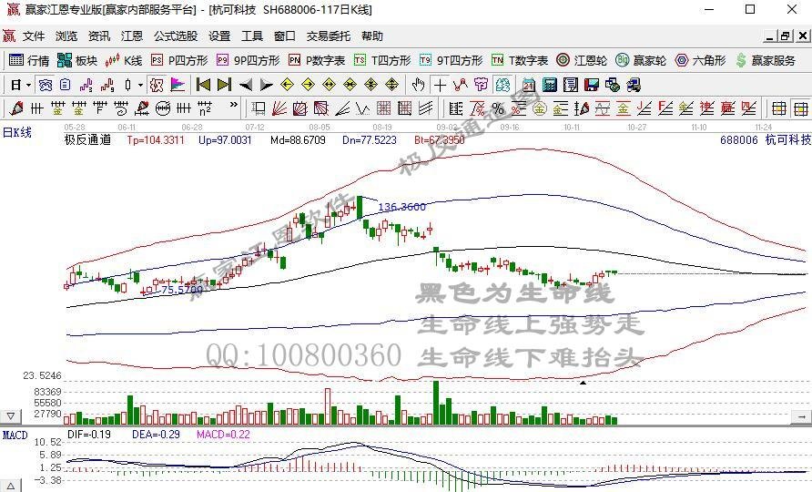Viewport: 812px width, 492px height.
Task: Open the P数字表 tool
Action: [x=317, y=61]
